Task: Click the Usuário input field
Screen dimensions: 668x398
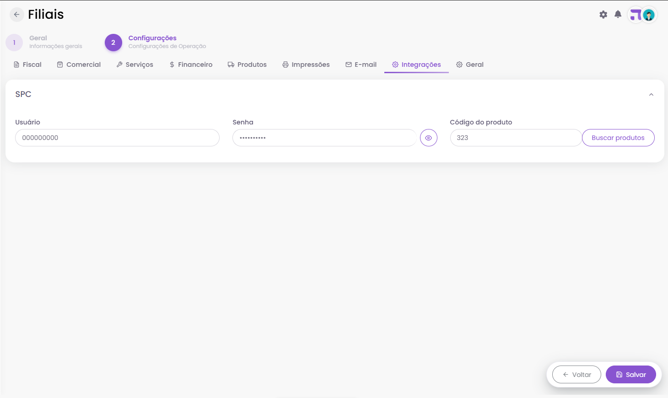Action: pos(117,138)
